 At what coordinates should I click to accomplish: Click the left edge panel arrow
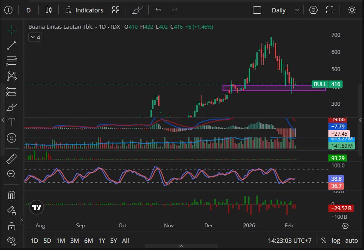[3, 120]
